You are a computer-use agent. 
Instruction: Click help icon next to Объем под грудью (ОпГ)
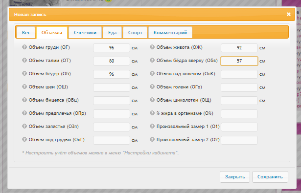pyautogui.click(x=24, y=139)
